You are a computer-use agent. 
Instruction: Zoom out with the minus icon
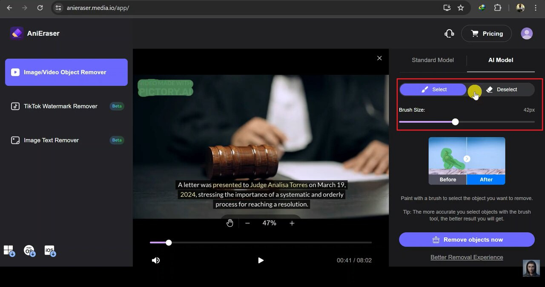(247, 223)
